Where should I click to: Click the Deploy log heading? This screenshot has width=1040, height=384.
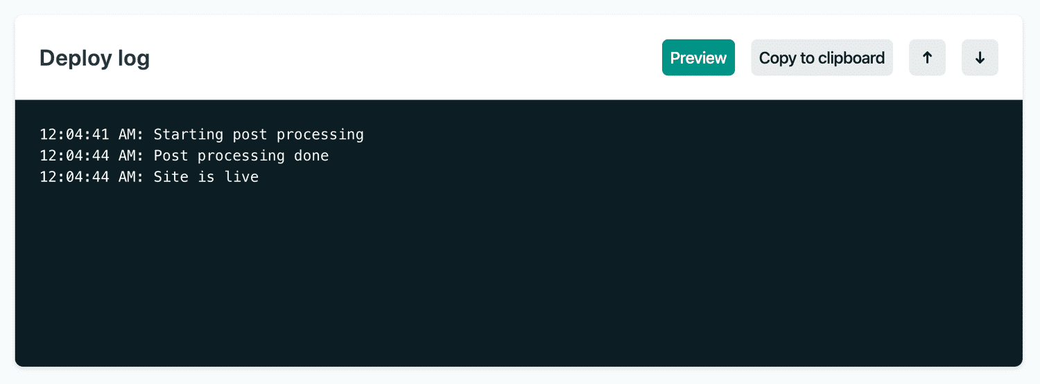94,58
